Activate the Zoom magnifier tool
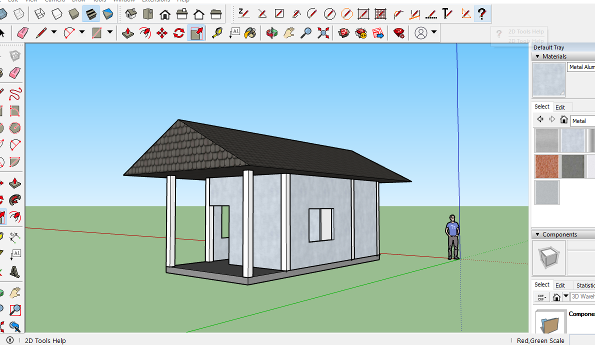Screen dimensions: 595x345 point(306,33)
